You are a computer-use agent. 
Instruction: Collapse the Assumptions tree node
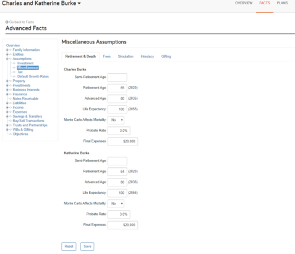pos(7,59)
